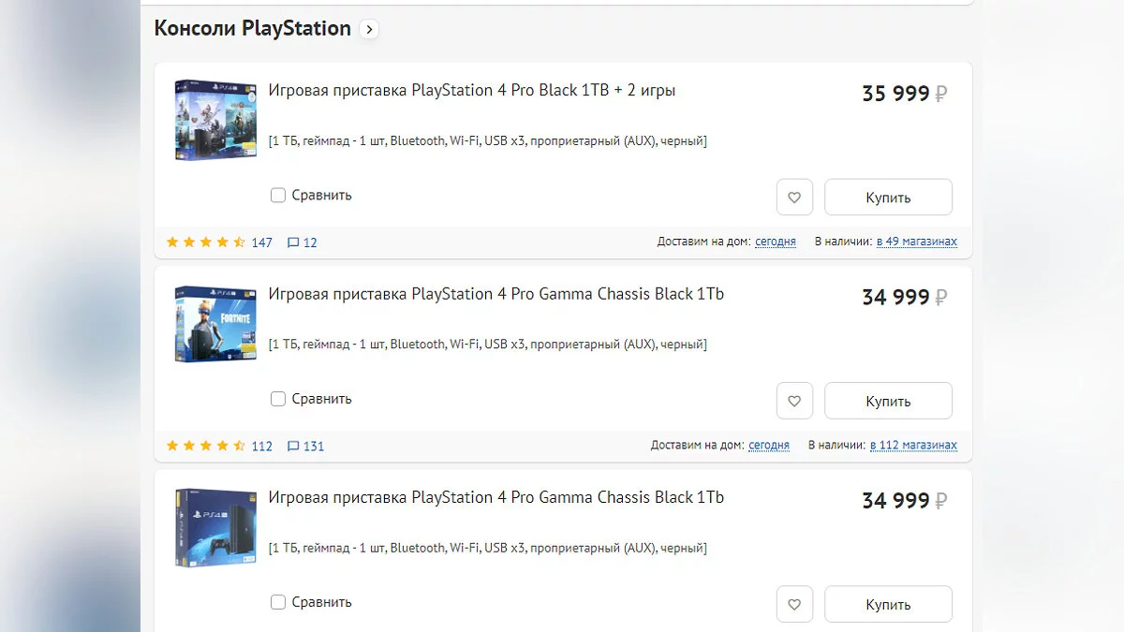1124x632 pixels.
Task: Open 12 comments on first product
Action: [x=303, y=243]
